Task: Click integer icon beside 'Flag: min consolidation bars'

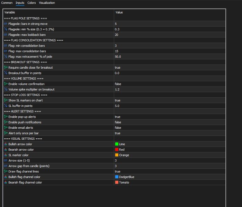Action: point(6,46)
